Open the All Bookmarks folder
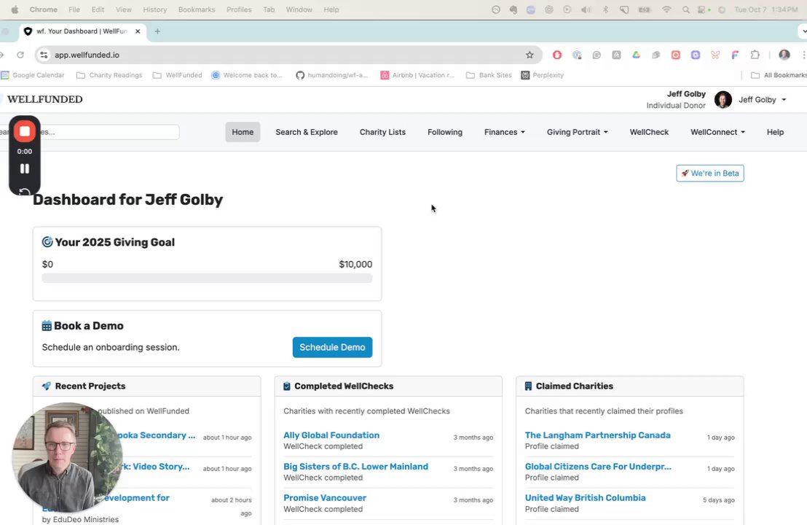 coord(779,75)
